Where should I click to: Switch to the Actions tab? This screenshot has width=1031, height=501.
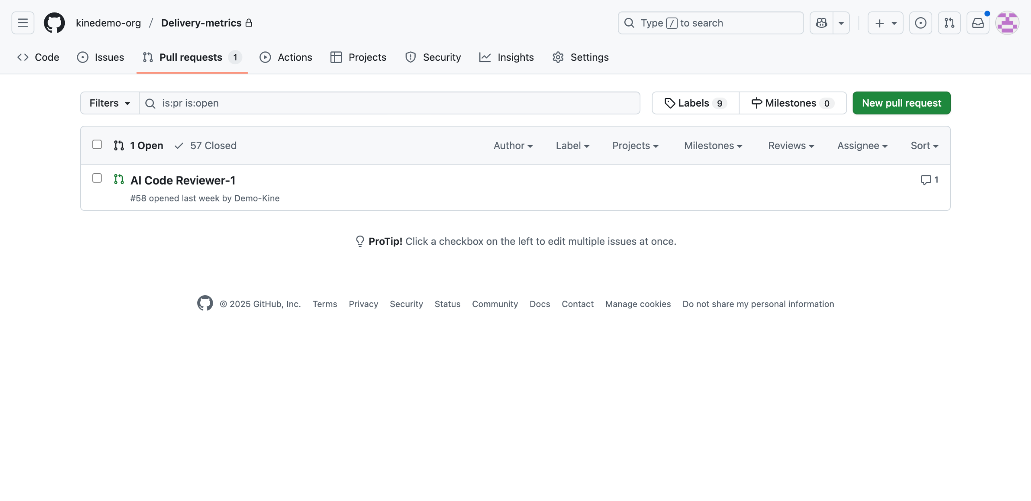pos(286,57)
